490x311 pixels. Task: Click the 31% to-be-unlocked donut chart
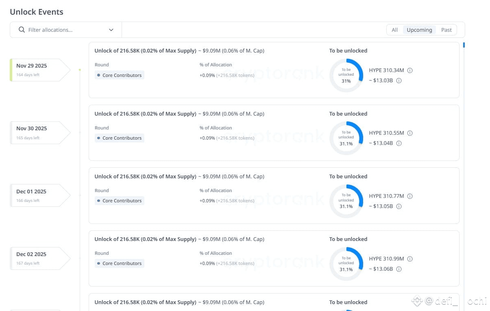(x=346, y=75)
